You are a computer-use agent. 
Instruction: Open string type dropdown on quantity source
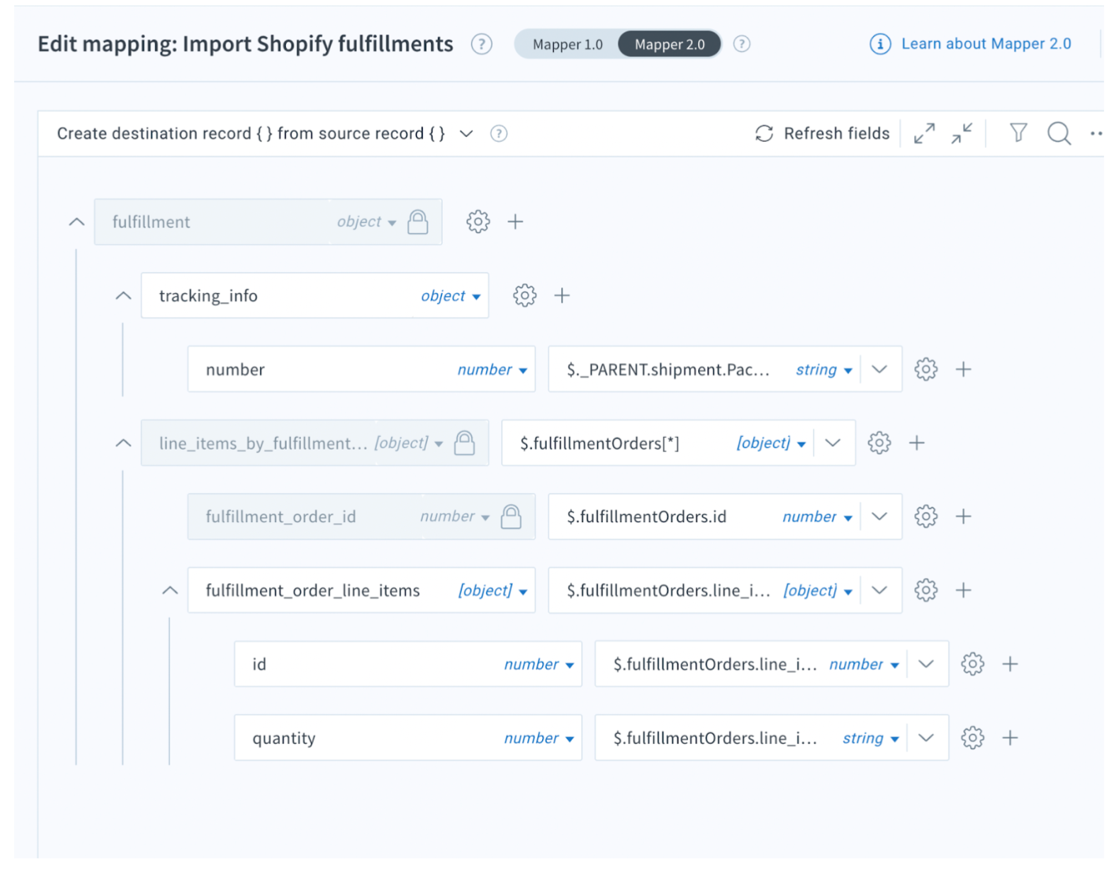tap(871, 738)
